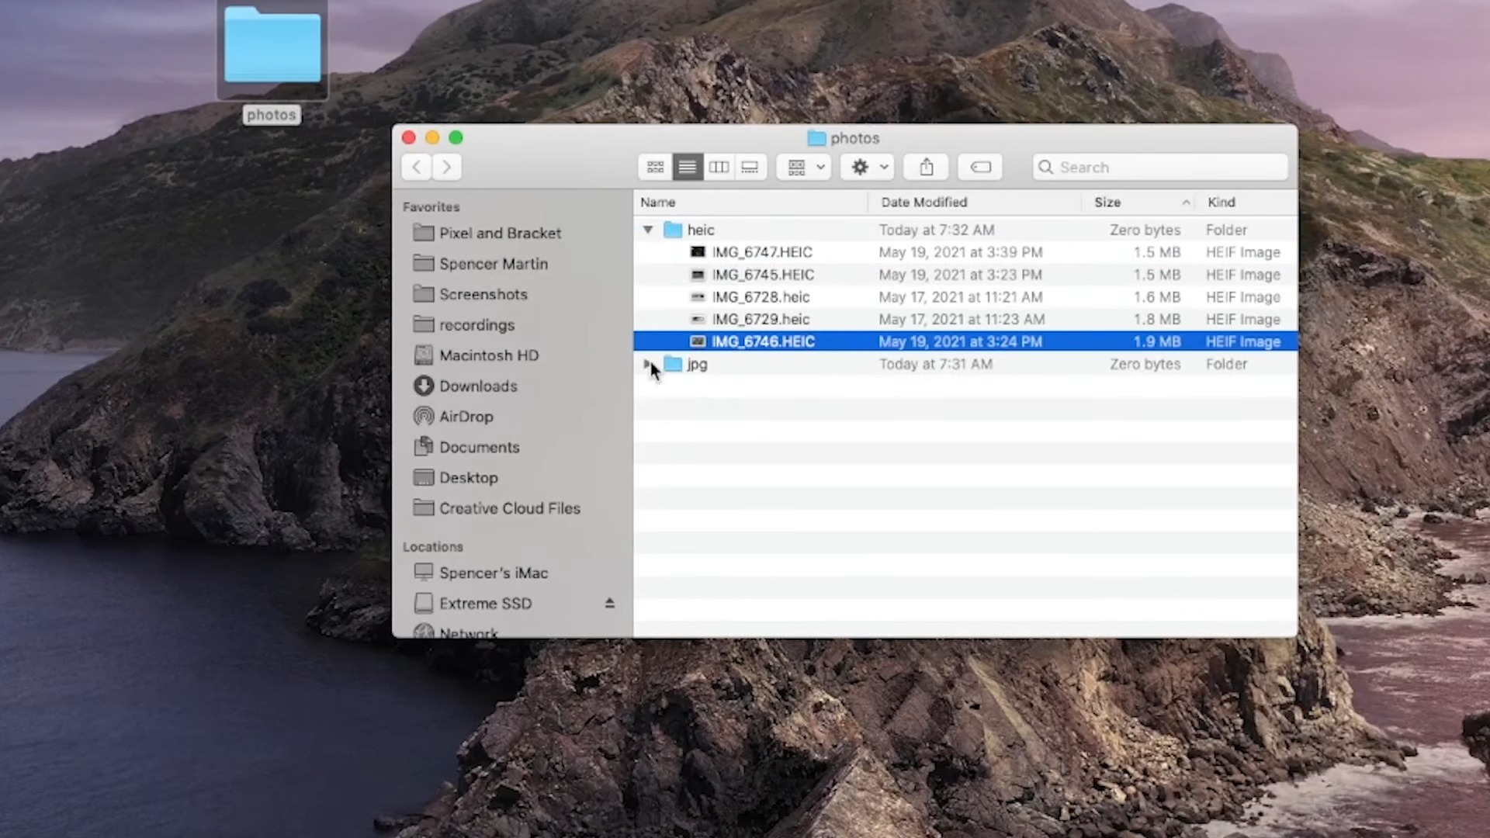Go forward using the forward arrow

[x=446, y=167]
